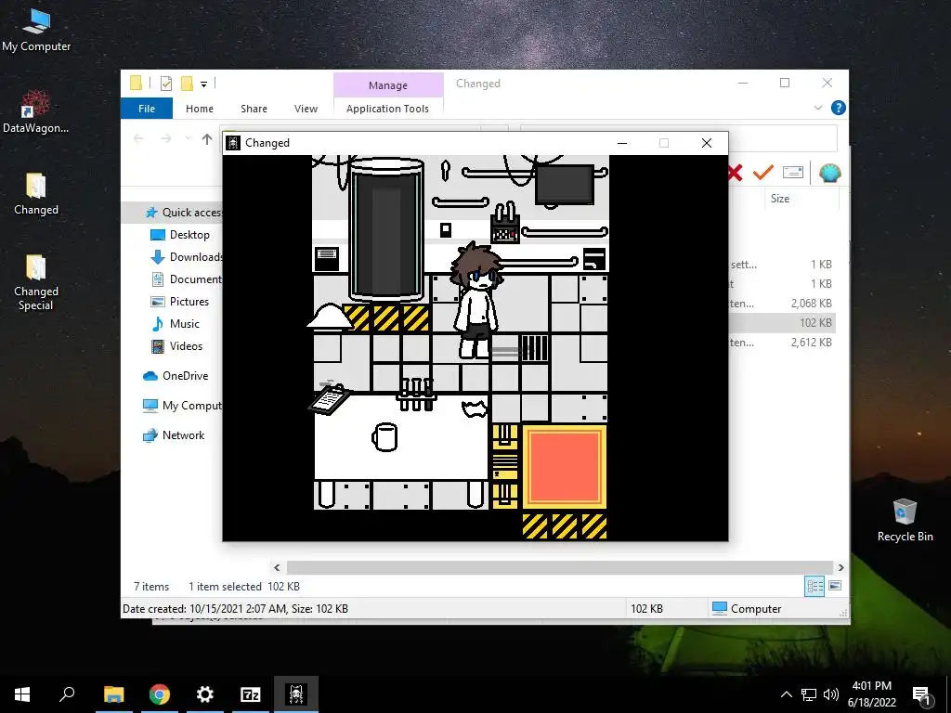Open the Manage contextual tab
This screenshot has width=951, height=713.
(x=388, y=85)
